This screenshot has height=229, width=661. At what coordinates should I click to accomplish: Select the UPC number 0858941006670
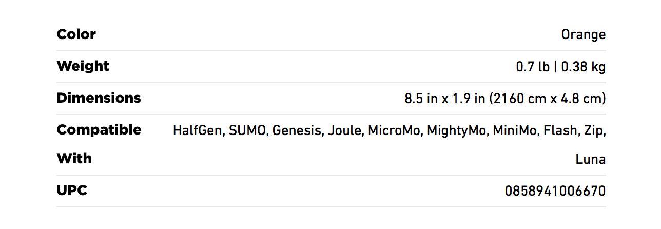click(x=555, y=191)
